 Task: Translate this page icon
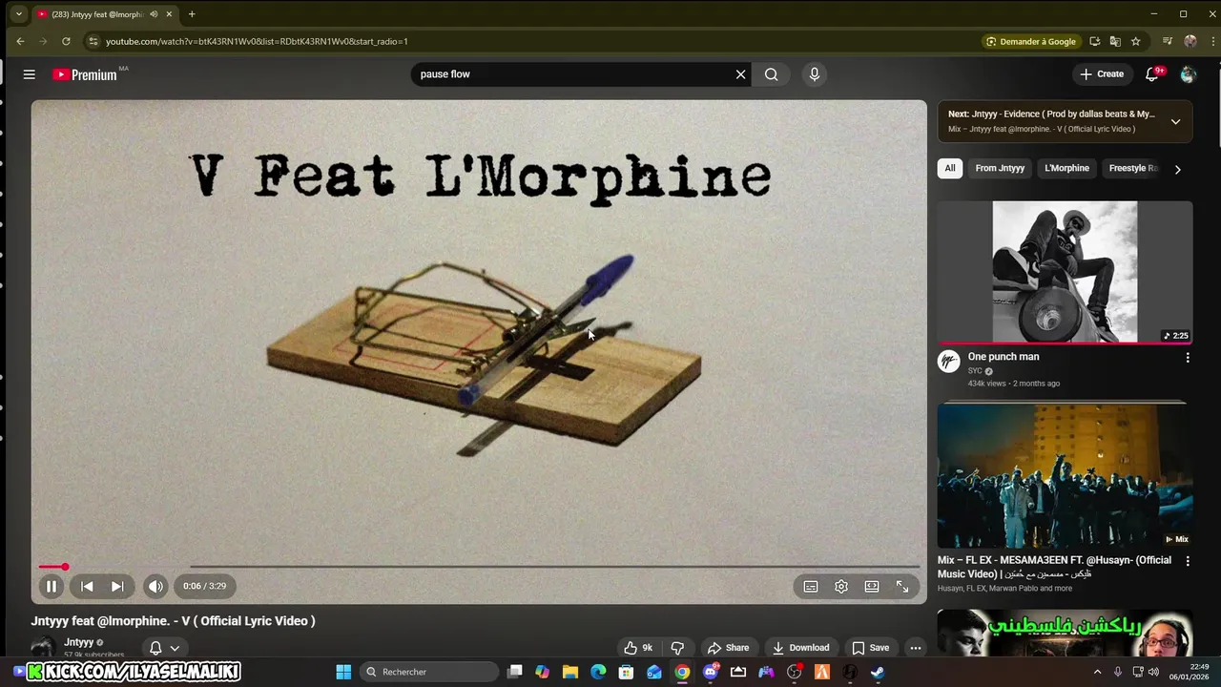pos(1115,42)
